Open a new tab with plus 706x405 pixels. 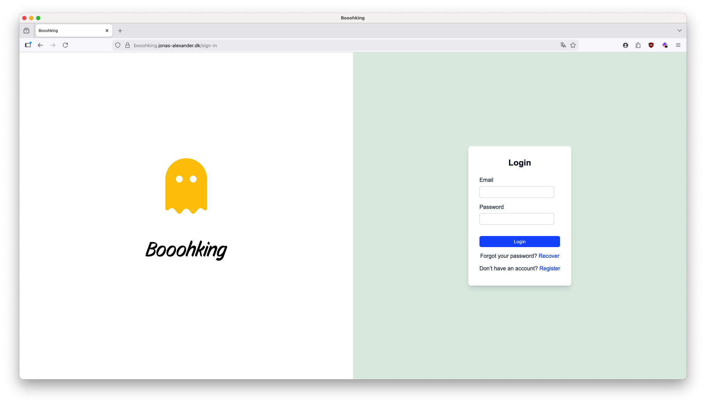120,31
